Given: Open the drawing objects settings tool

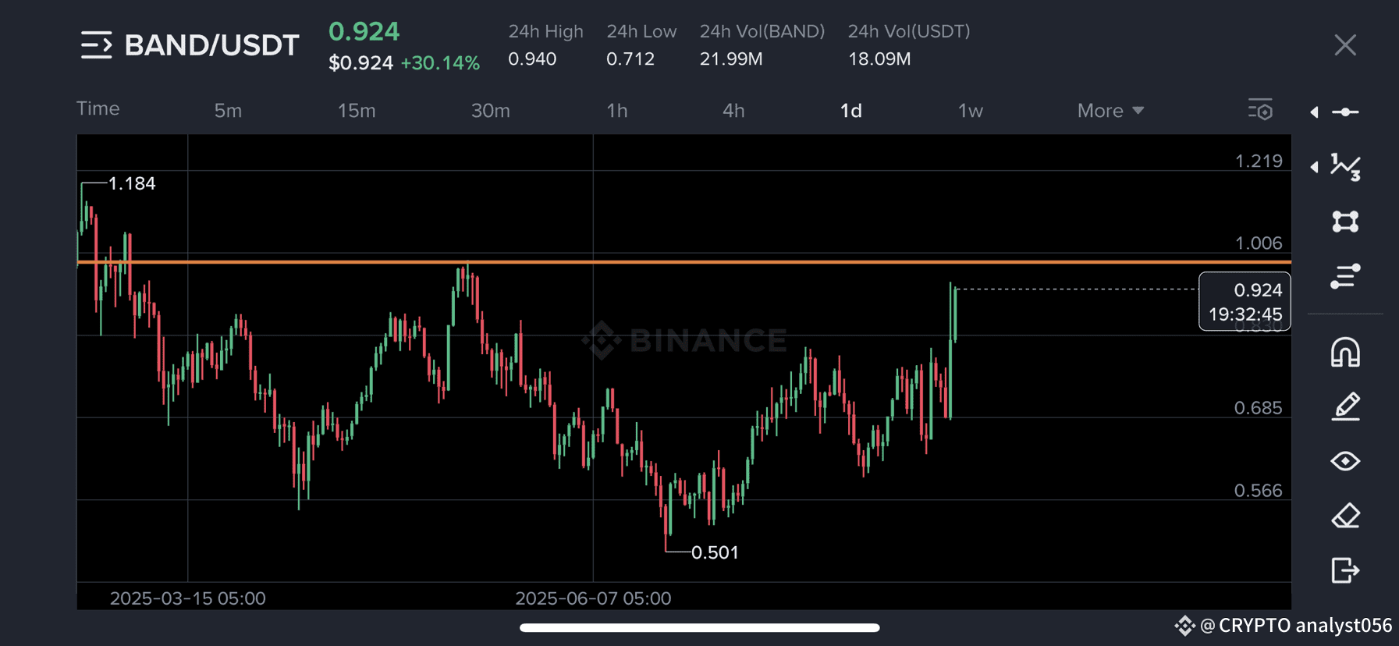Looking at the screenshot, I should (1346, 276).
